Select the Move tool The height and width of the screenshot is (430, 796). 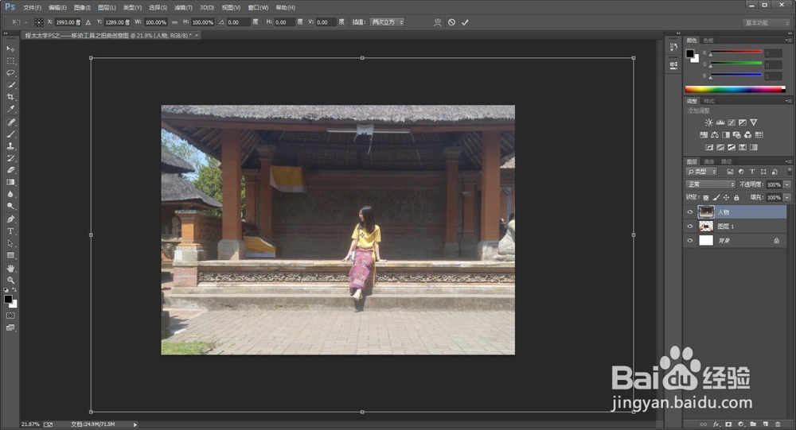(10, 48)
